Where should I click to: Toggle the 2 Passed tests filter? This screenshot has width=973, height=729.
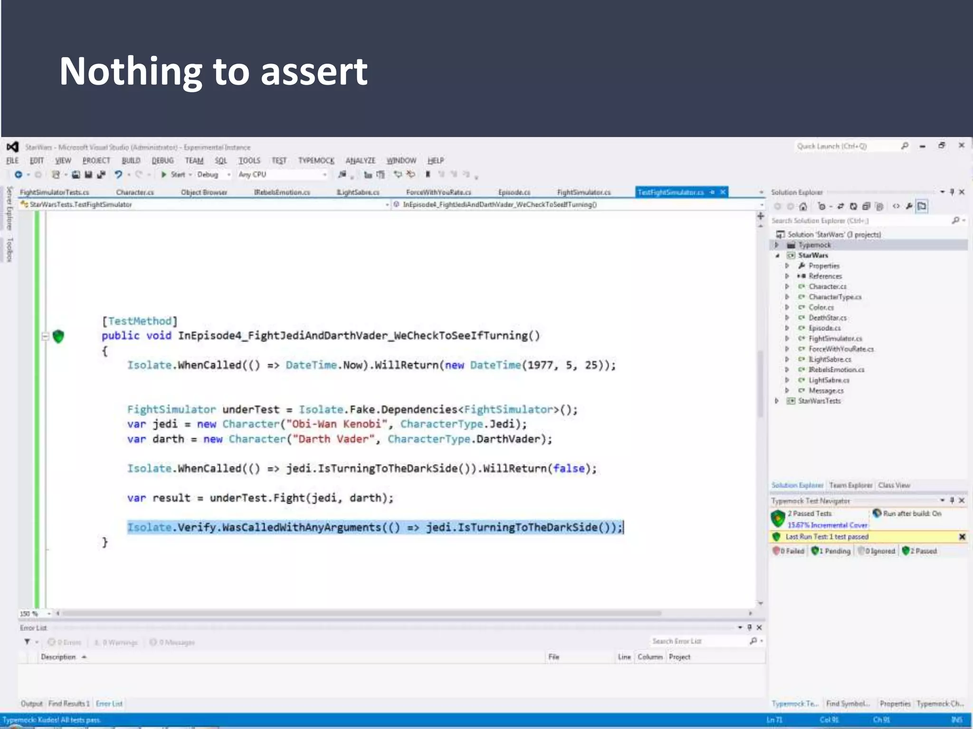[x=920, y=551]
